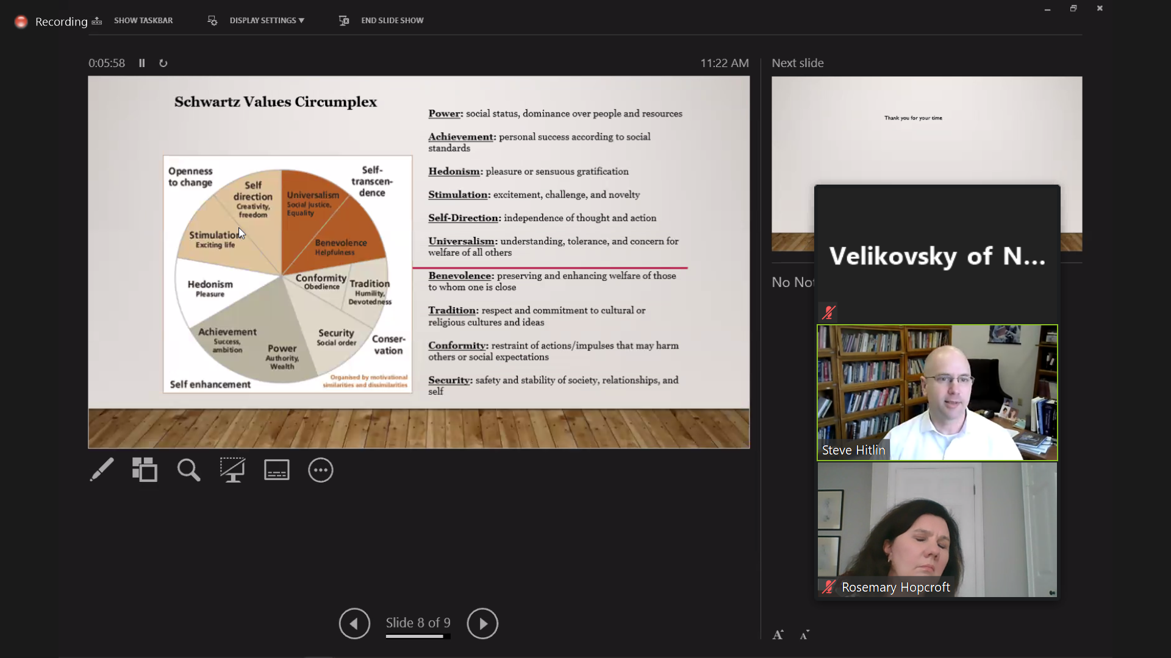Click the slide progress bar
The width and height of the screenshot is (1171, 658).
(x=418, y=637)
